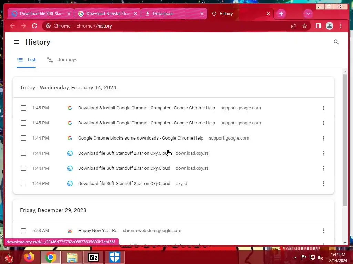Open 7-Zip from the taskbar
The image size is (353, 264).
[x=93, y=257]
